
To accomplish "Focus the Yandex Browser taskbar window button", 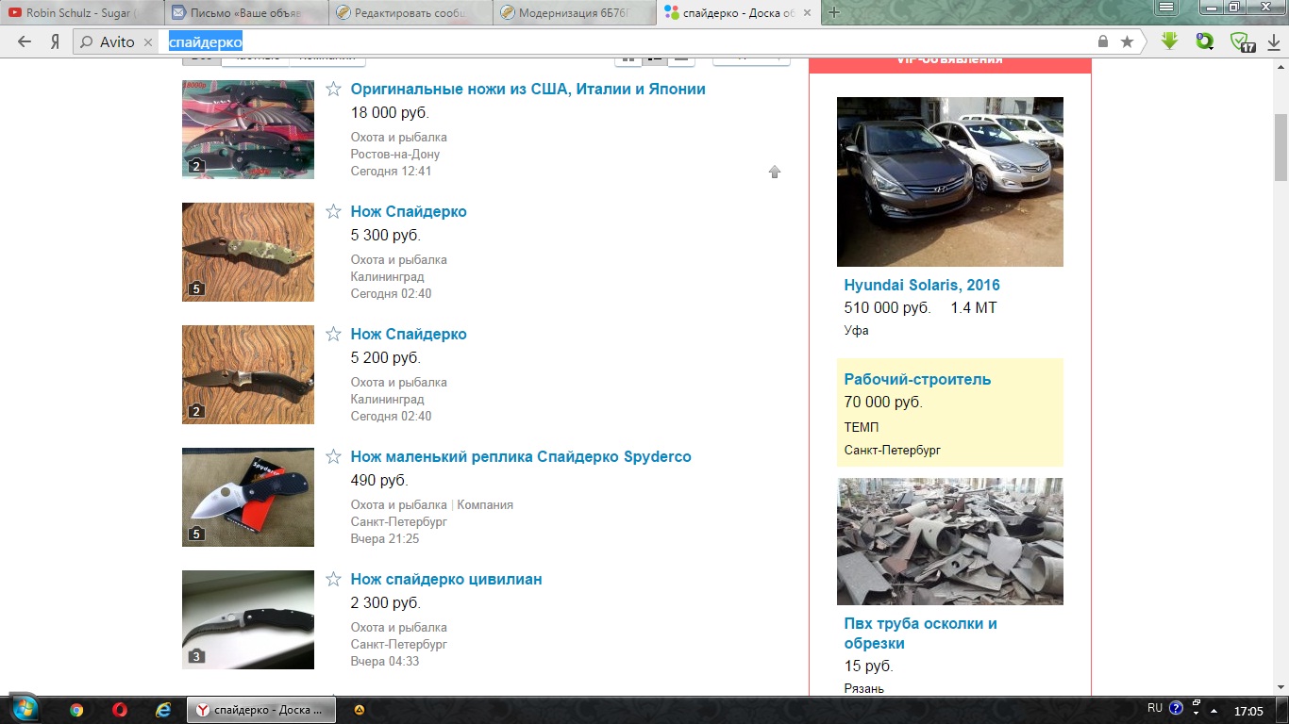I will (x=259, y=710).
